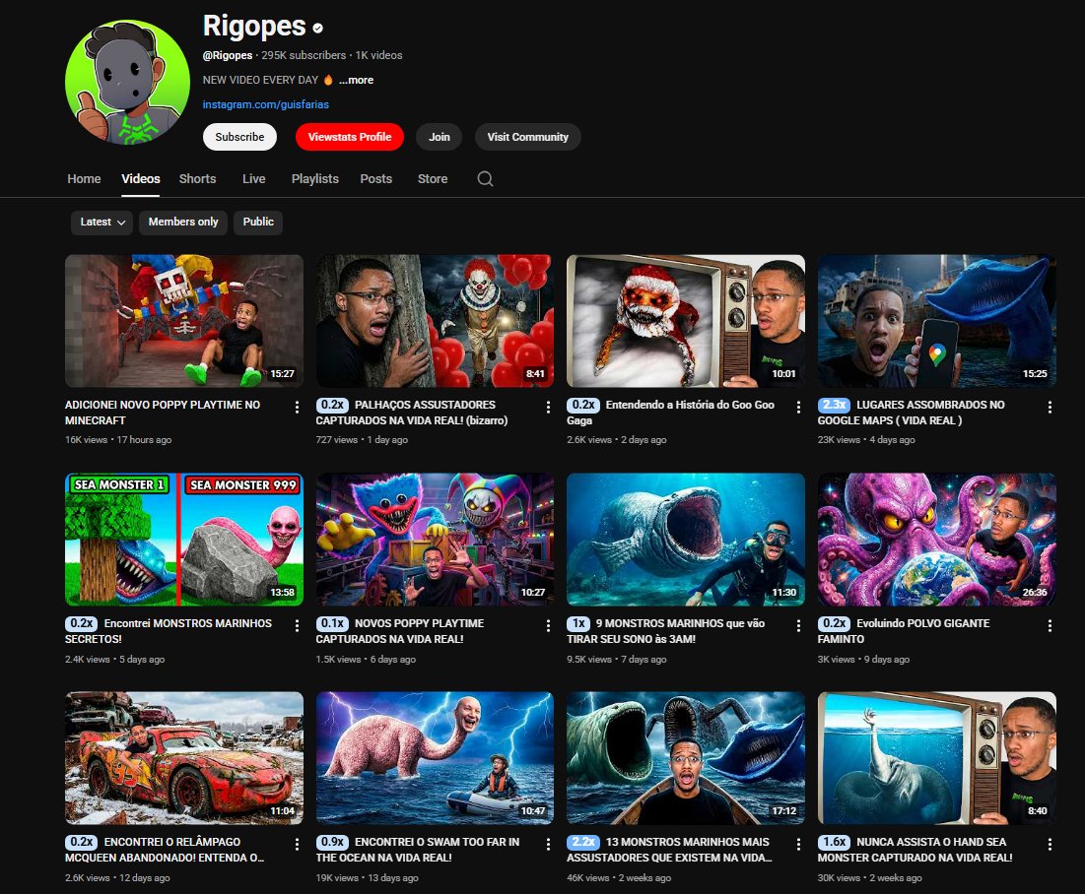Click the 0.2x badge on POLVO GIGANTE video
The height and width of the screenshot is (894, 1085).
(834, 623)
